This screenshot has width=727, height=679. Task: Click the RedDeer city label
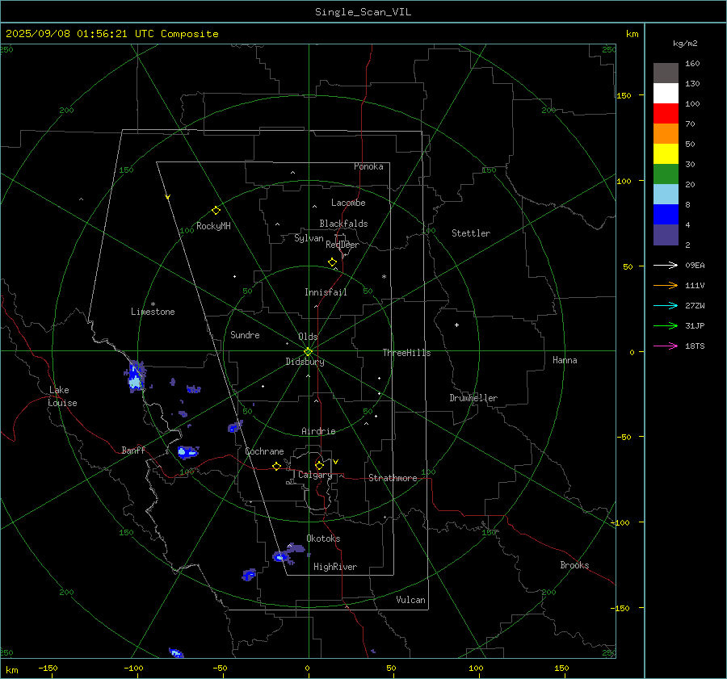pyautogui.click(x=342, y=245)
